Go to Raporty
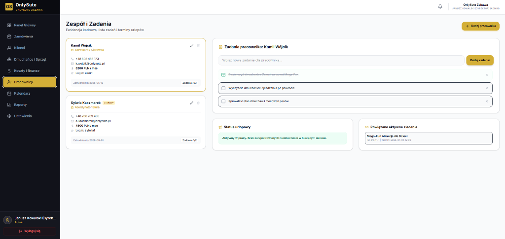 30,105
